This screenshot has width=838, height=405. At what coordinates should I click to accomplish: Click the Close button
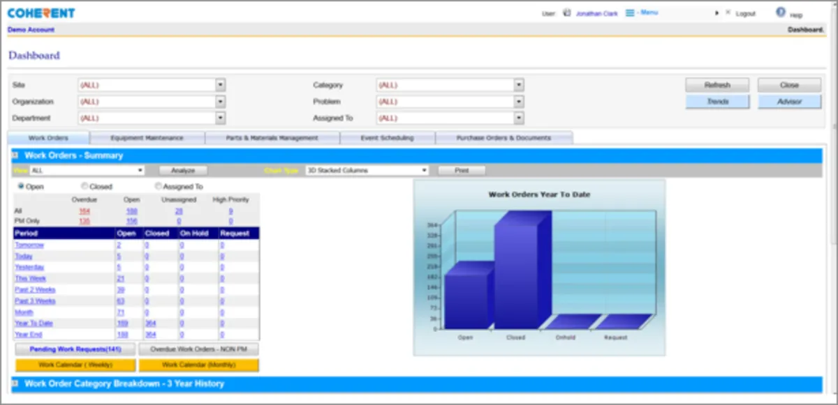pos(790,85)
